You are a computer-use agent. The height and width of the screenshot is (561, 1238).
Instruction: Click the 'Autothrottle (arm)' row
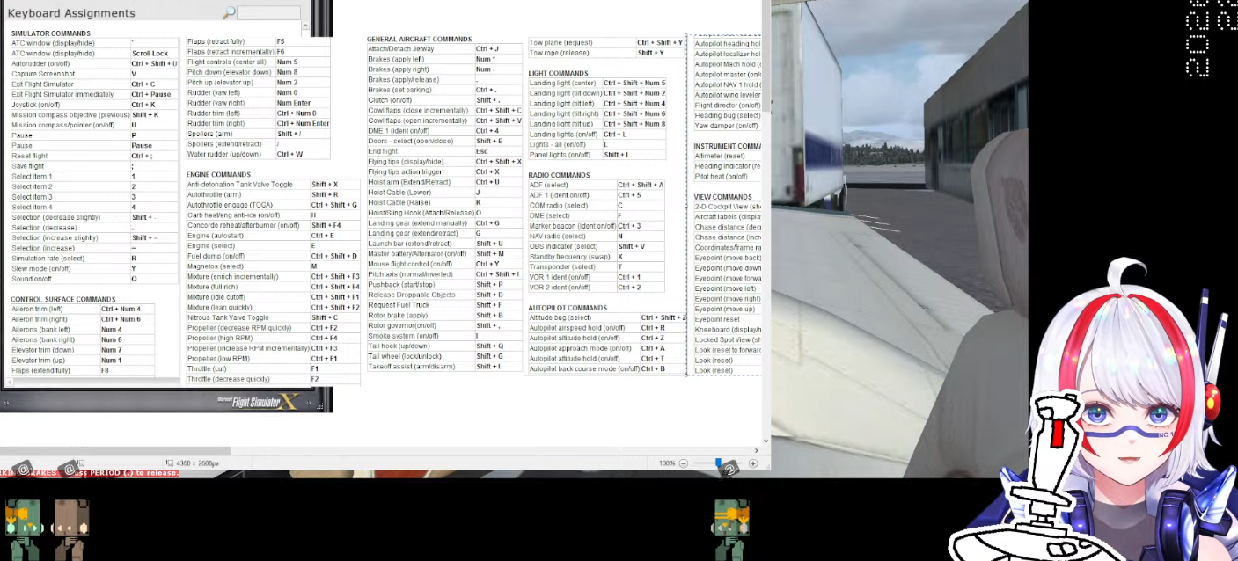(x=273, y=194)
